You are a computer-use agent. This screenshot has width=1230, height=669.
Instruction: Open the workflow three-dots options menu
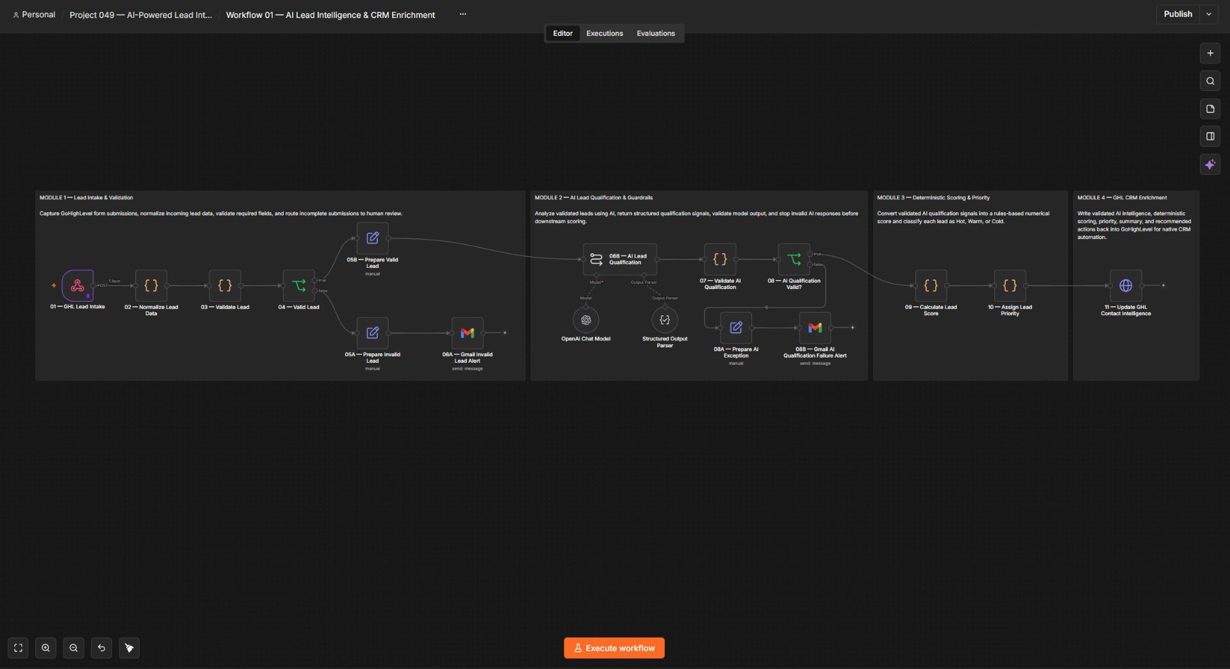pyautogui.click(x=463, y=14)
